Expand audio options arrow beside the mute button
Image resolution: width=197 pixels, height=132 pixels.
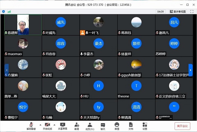point(40,125)
